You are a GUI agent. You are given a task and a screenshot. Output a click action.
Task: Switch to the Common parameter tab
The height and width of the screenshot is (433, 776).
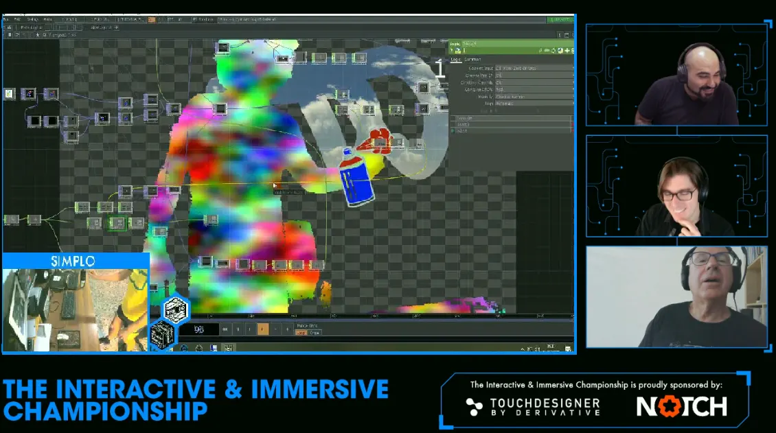(x=472, y=59)
